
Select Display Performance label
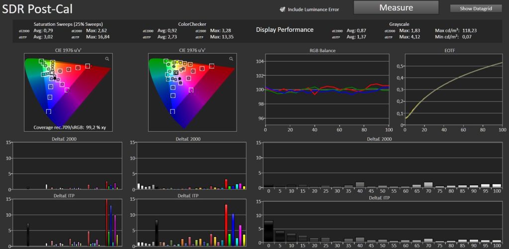pos(285,29)
